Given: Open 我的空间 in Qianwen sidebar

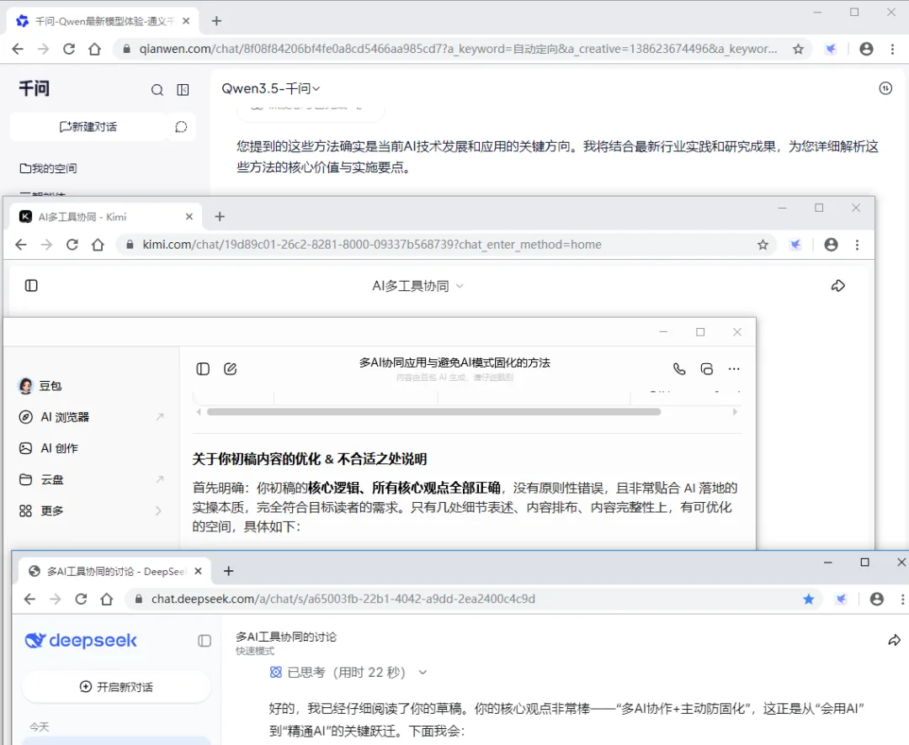Looking at the screenshot, I should pos(49,168).
